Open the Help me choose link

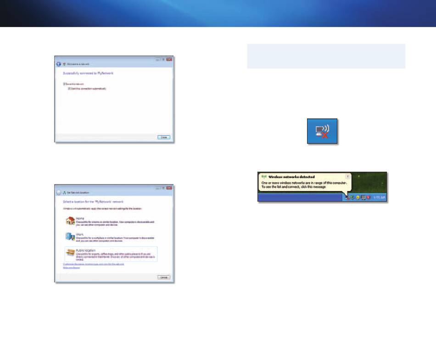pos(72,268)
